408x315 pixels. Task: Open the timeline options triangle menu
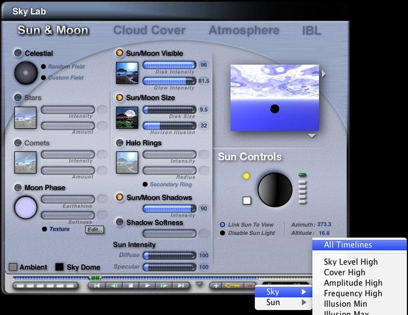tap(199, 284)
